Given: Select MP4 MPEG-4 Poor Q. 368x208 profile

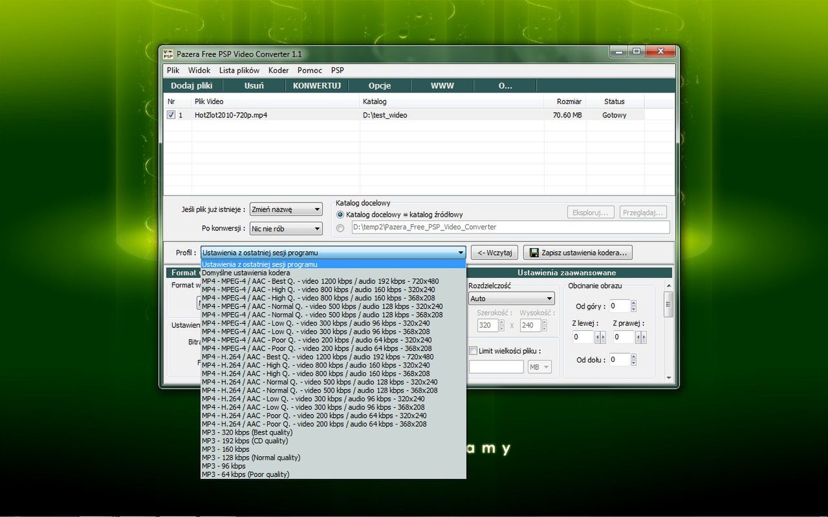Looking at the screenshot, I should [x=333, y=348].
